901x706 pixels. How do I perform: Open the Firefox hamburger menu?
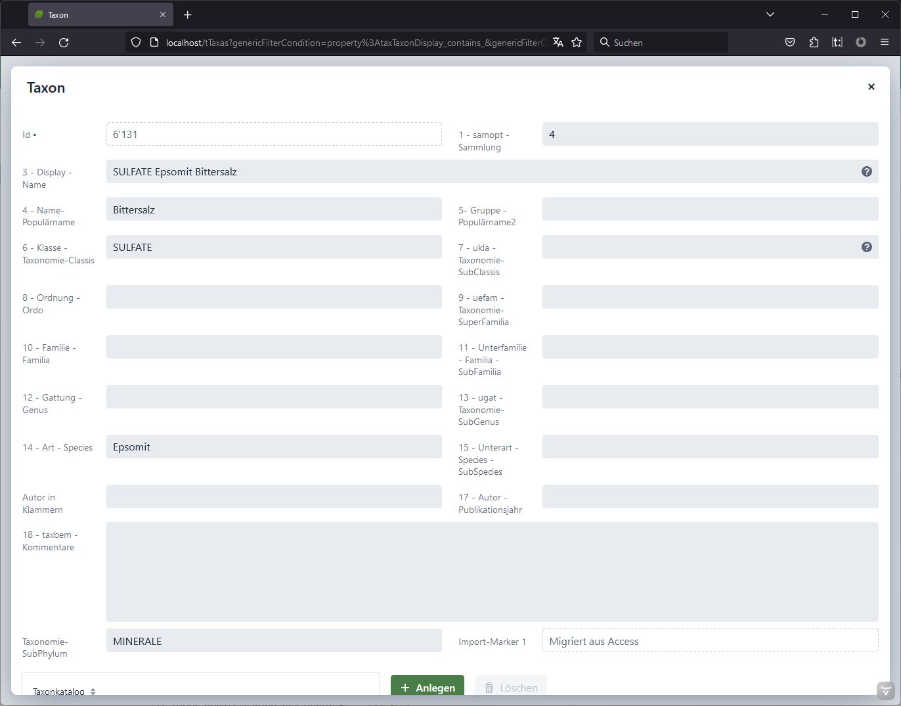pyautogui.click(x=885, y=42)
